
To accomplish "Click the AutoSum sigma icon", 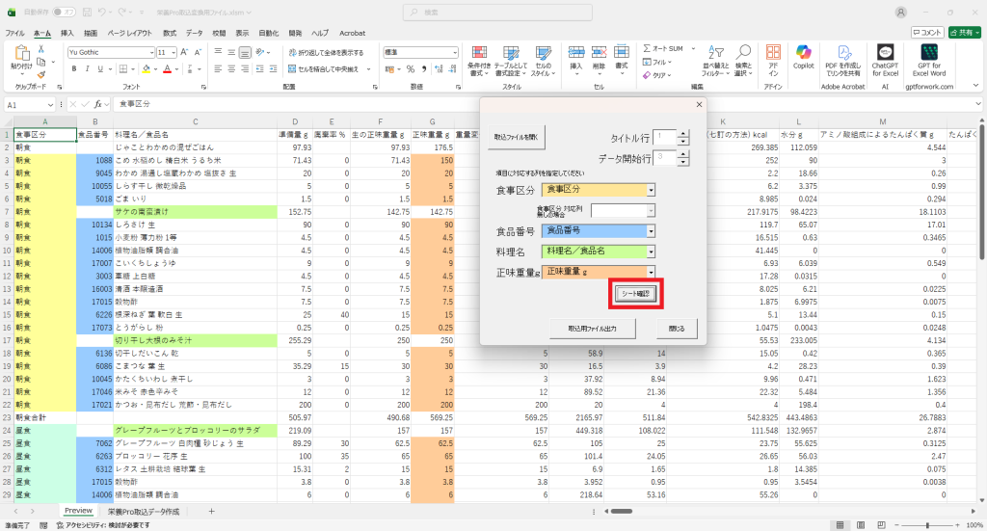I will [x=647, y=48].
